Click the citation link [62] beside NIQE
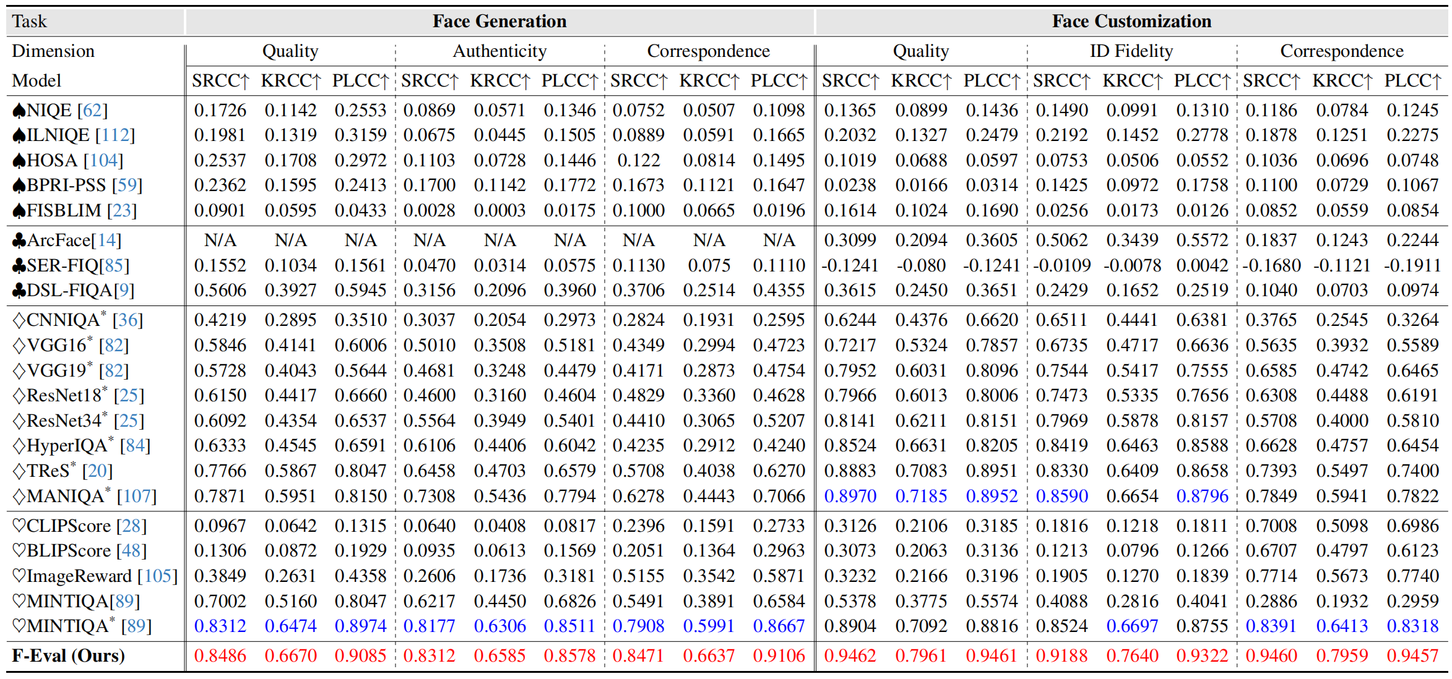1452x679 pixels. pos(92,111)
